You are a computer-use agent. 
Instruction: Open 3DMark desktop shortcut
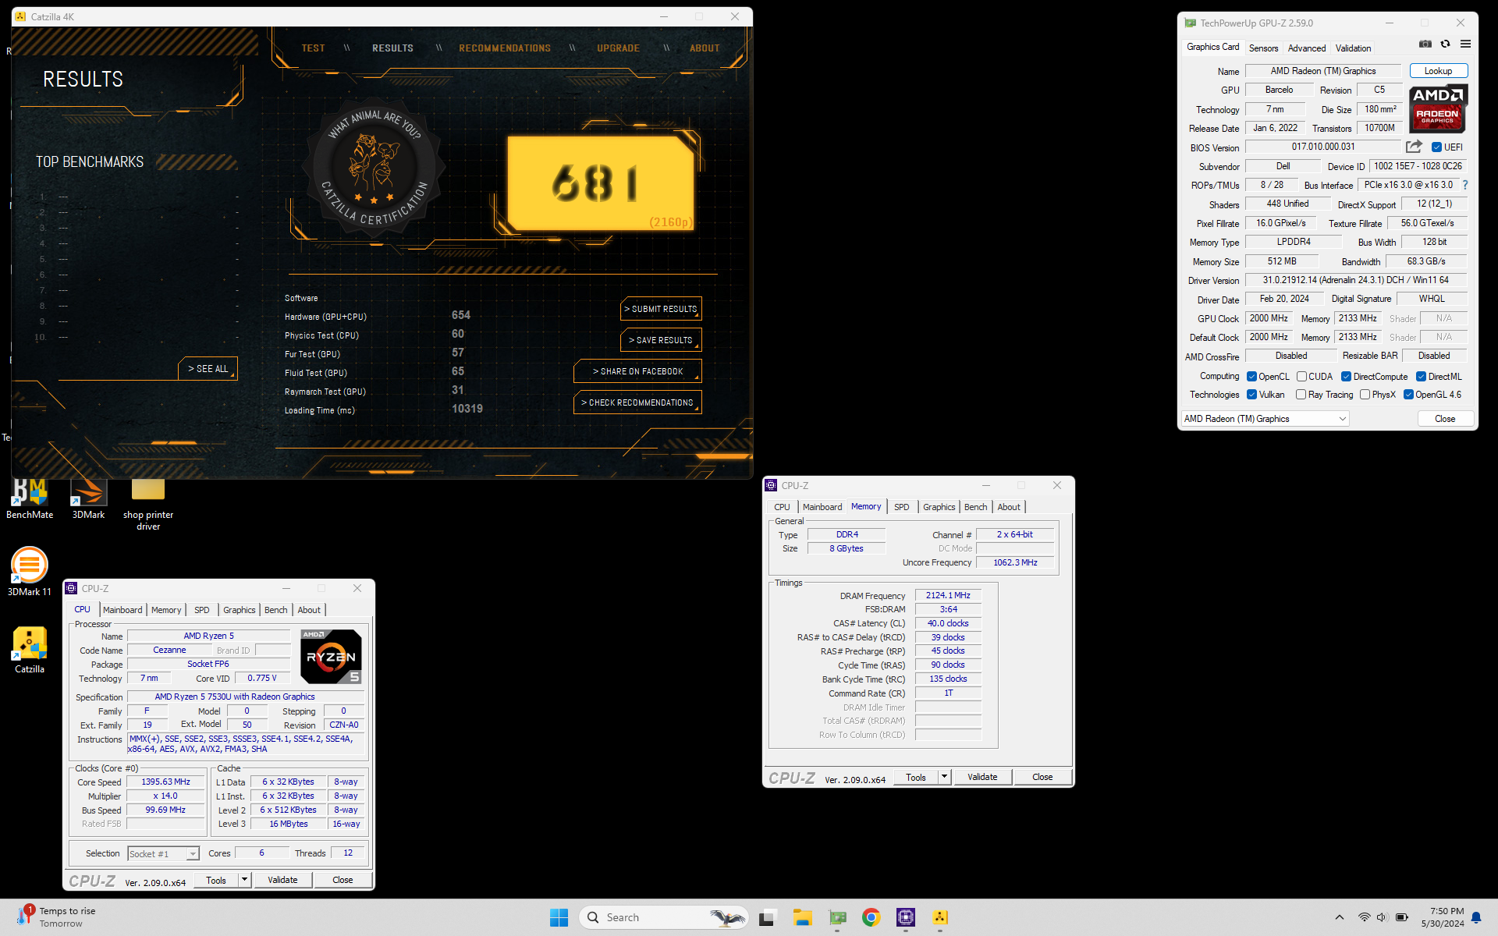[x=88, y=498]
